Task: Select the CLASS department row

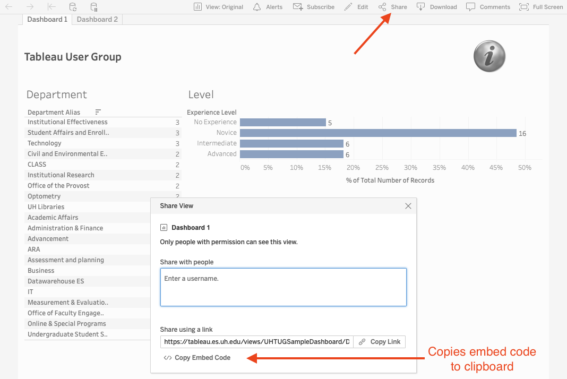Action: pyautogui.click(x=103, y=165)
